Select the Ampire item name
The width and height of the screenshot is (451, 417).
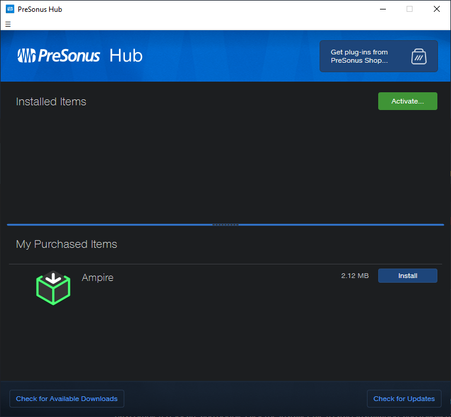98,277
